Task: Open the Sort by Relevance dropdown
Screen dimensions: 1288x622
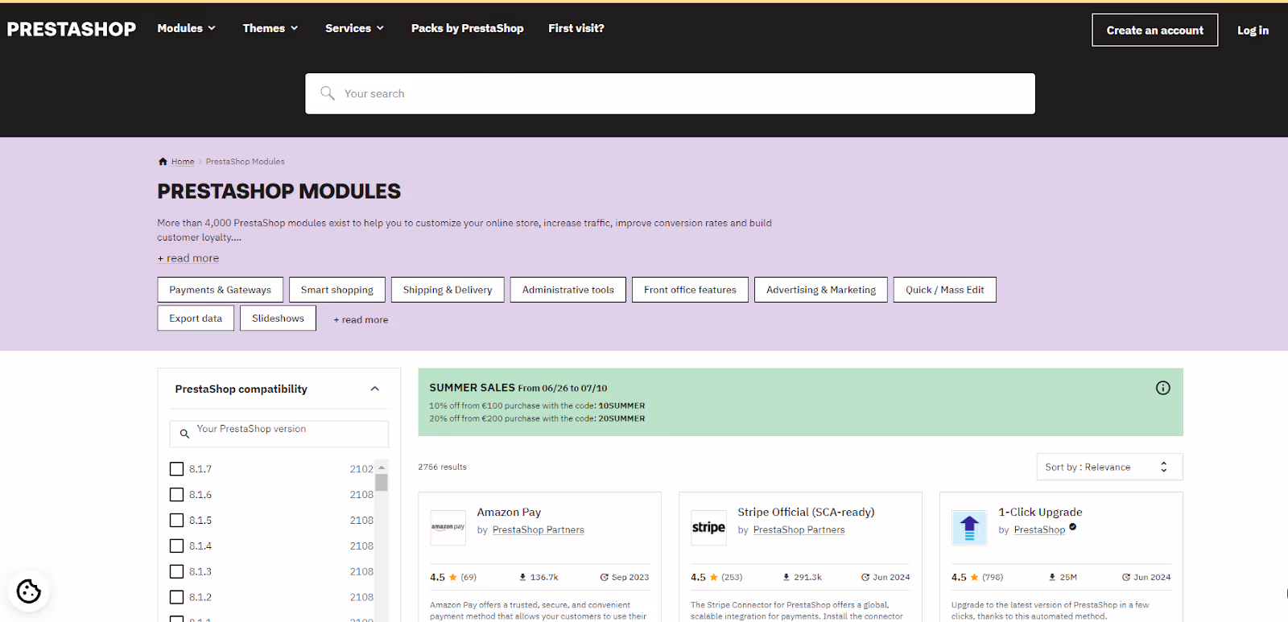Action: pos(1109,467)
